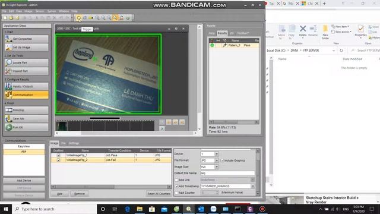Open the timestamp format dropdown
380x214 pixels.
click(252, 186)
